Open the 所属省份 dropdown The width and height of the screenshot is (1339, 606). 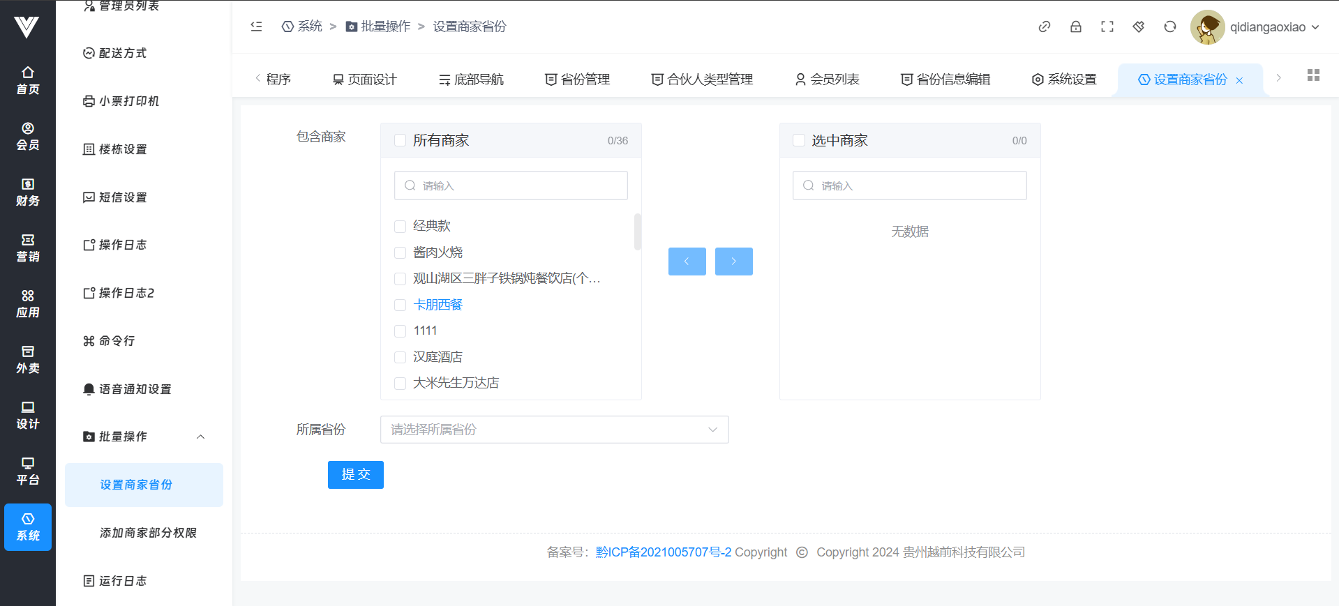click(x=554, y=430)
